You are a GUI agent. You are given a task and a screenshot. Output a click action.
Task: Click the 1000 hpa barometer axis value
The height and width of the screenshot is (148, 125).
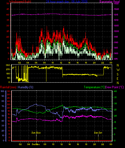point(116,31)
